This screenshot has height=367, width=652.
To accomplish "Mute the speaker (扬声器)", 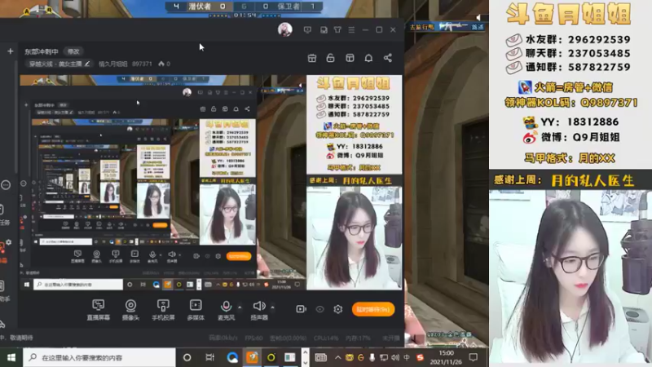I will tap(259, 310).
